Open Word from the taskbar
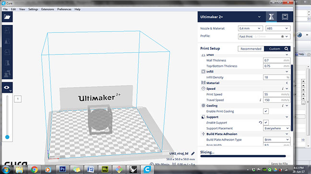311x174 pixels. click(x=91, y=170)
